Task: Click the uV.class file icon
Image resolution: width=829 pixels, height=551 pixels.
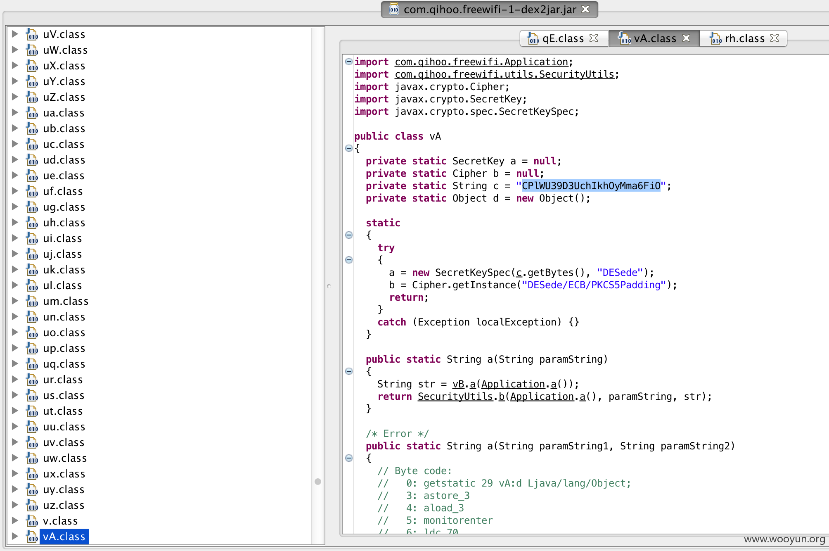Action: (x=32, y=34)
